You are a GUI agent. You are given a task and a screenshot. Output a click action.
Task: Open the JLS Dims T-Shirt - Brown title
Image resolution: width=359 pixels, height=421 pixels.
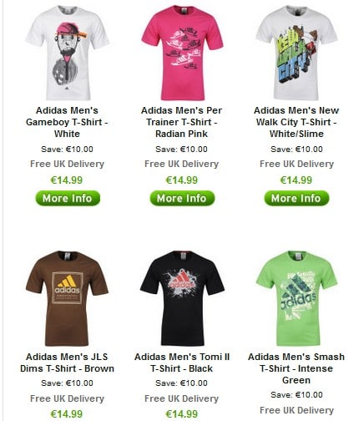(x=67, y=363)
